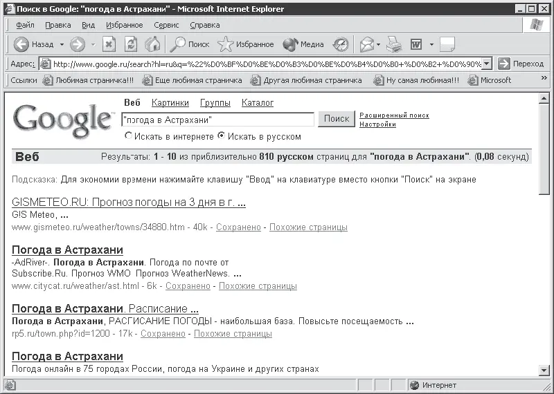Click the Адрес bar page icon
The height and width of the screenshot is (394, 554).
pyautogui.click(x=45, y=64)
